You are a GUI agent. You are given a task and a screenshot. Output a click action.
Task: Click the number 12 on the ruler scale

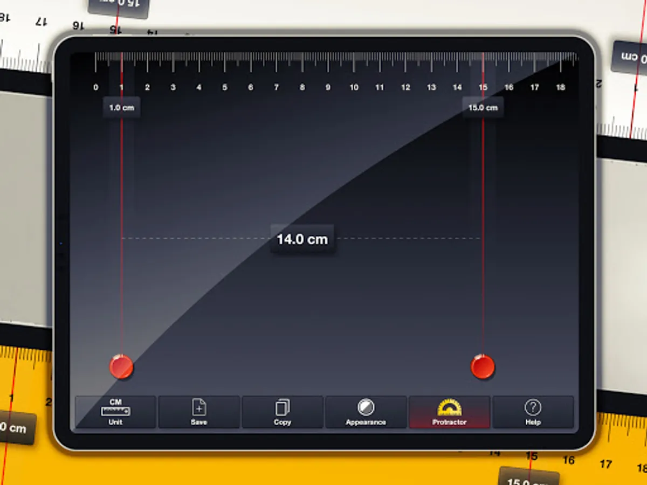pos(405,87)
